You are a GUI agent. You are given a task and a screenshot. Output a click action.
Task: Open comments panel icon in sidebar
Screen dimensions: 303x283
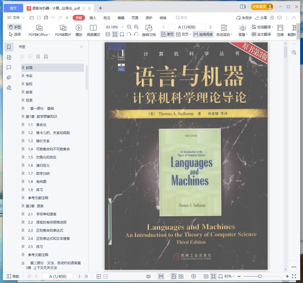(x=9, y=67)
